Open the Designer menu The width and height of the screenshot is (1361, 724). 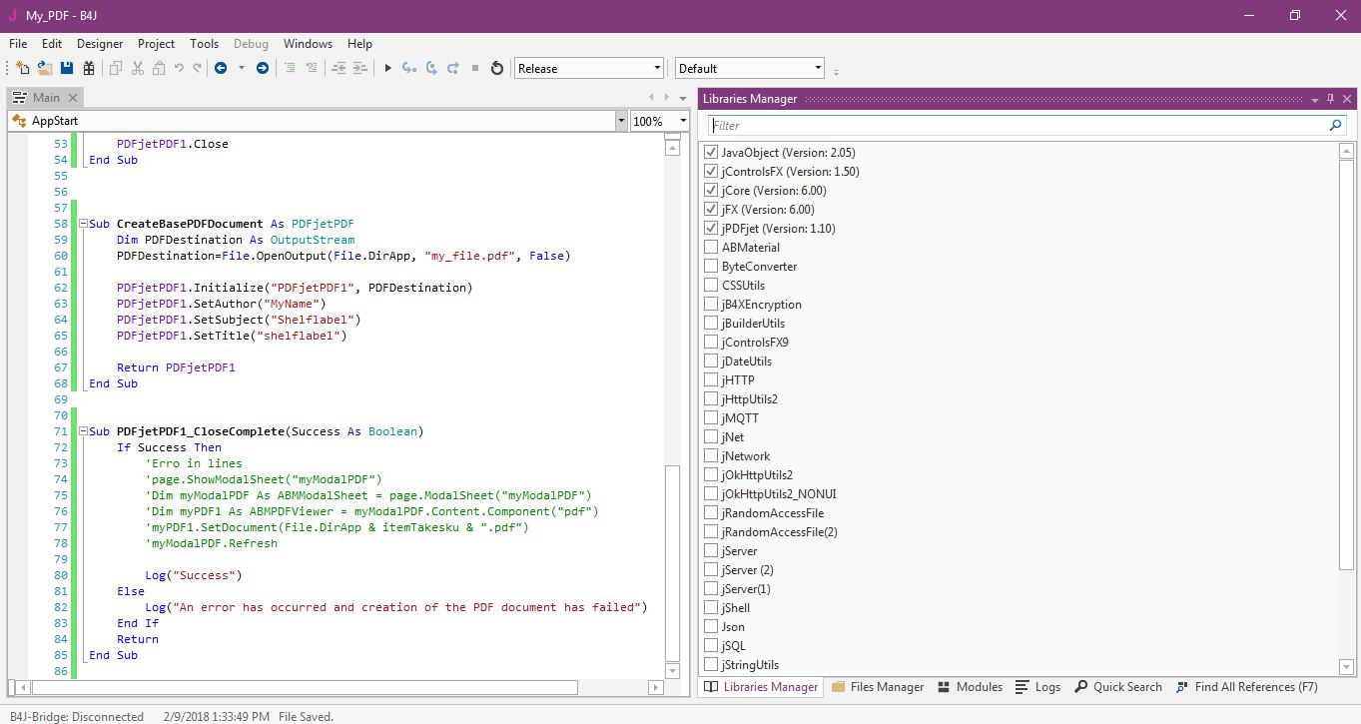click(100, 44)
